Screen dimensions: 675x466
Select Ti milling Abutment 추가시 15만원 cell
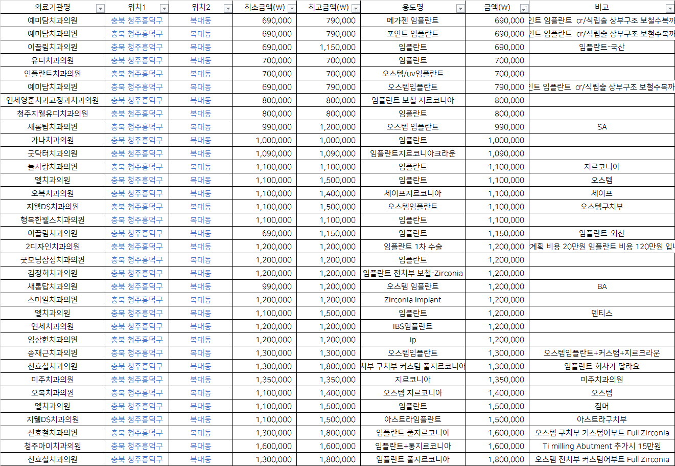(x=602, y=446)
